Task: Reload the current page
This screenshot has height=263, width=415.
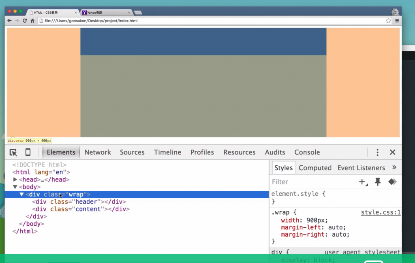Action: point(25,21)
